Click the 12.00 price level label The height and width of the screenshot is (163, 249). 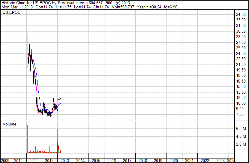coord(241,98)
